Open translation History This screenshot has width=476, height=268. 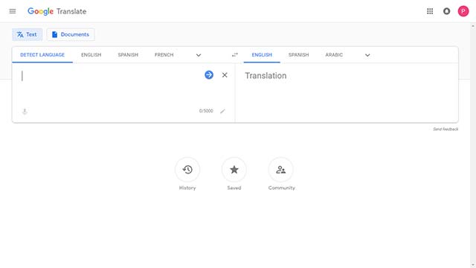187,170
